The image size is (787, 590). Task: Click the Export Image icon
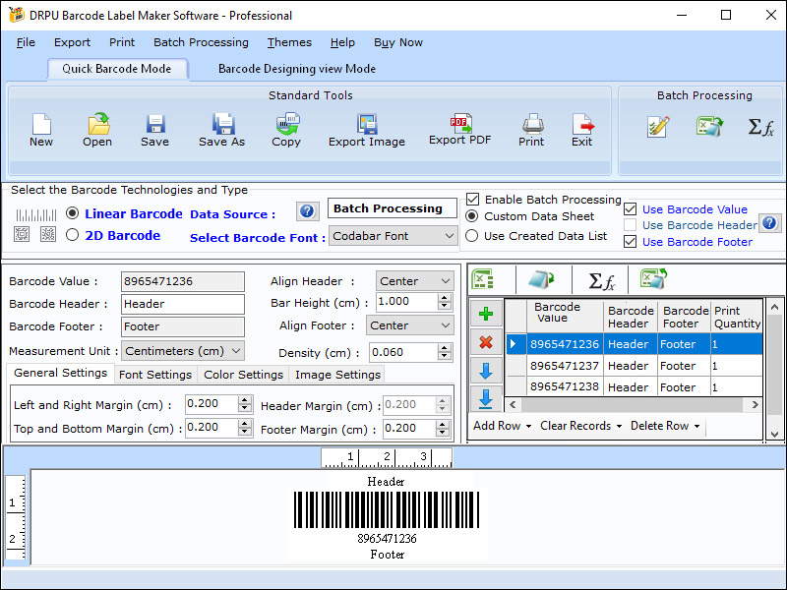tap(367, 125)
